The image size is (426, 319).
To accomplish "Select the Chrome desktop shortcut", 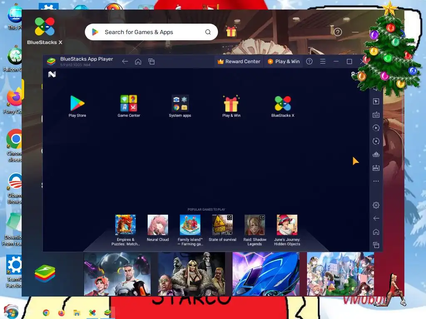I will coord(14,145).
